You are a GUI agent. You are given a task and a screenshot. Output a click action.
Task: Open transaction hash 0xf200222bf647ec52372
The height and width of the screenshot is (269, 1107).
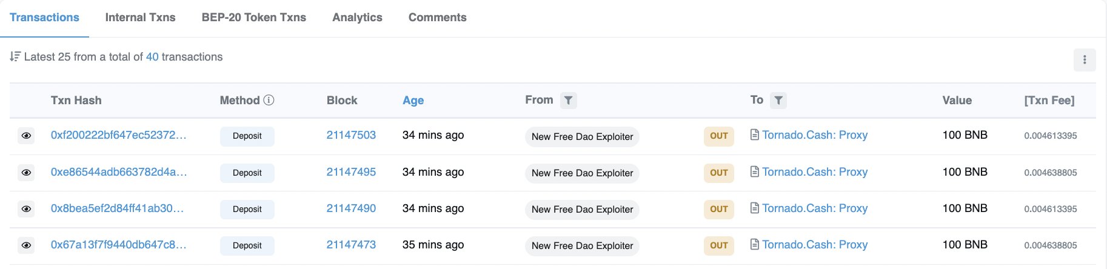coord(118,135)
